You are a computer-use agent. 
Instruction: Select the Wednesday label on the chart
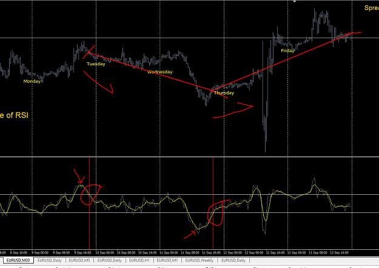pos(160,72)
